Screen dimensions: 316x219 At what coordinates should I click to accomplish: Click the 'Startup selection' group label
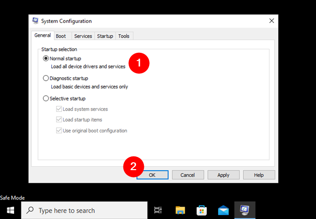[59, 49]
